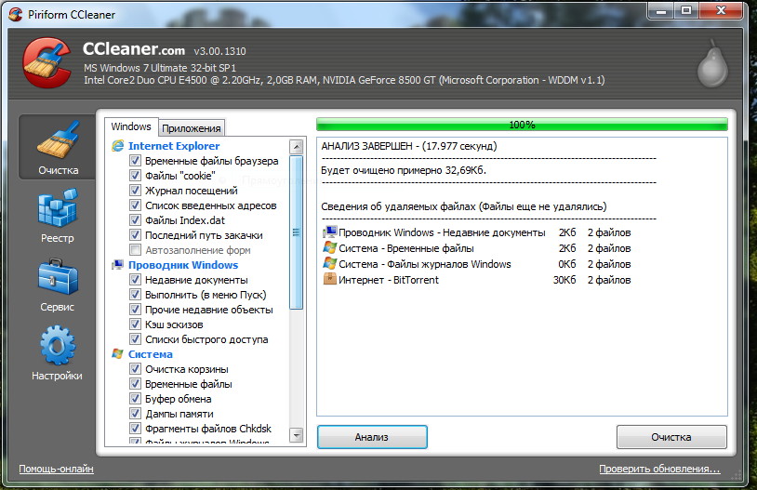Toggle Файлы Index.dat checkbox
Image resolution: width=757 pixels, height=490 pixels.
pos(135,220)
